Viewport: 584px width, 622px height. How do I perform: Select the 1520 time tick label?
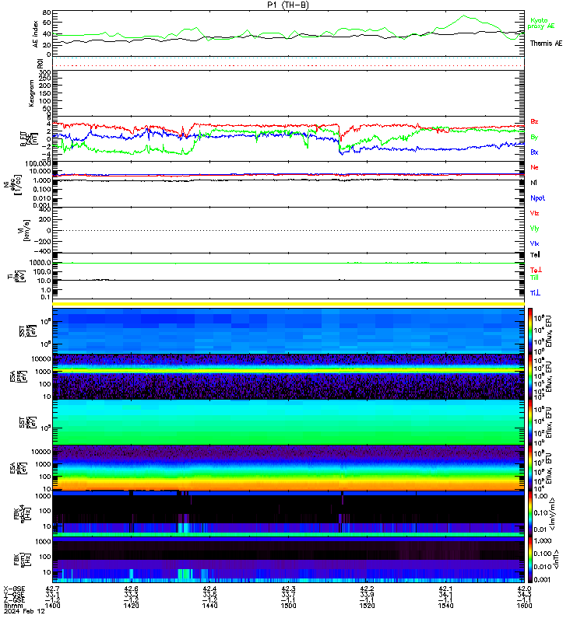[367, 606]
